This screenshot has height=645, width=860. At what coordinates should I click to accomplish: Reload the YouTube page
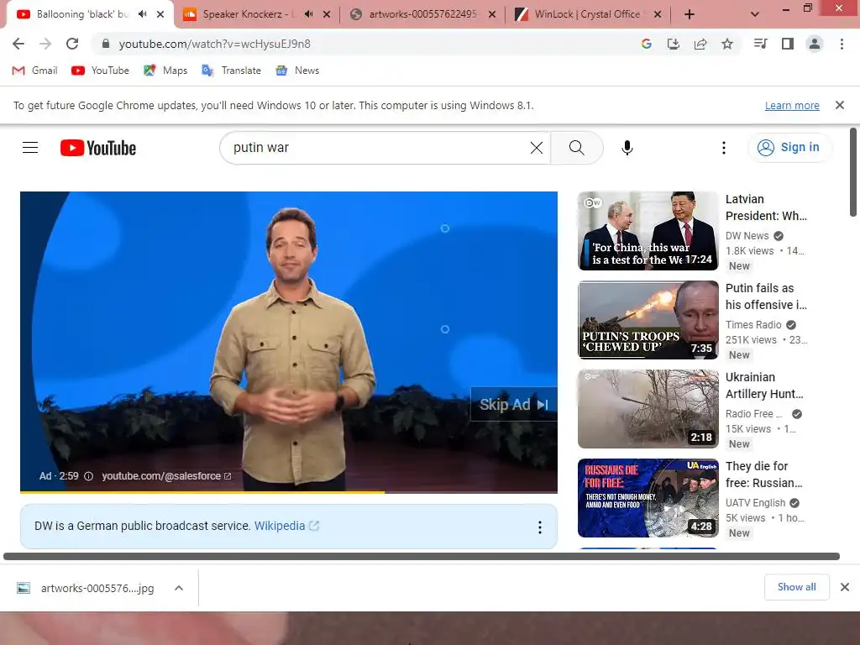(x=72, y=44)
